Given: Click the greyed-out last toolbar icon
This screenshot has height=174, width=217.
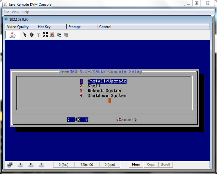Looking at the screenshot, I should [x=66, y=35].
